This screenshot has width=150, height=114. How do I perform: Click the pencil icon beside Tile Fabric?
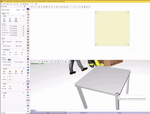24,26
